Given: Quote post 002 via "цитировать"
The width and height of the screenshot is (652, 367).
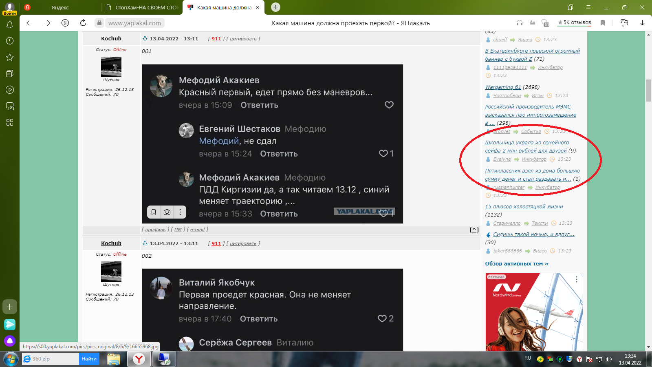Looking at the screenshot, I should tap(243, 244).
